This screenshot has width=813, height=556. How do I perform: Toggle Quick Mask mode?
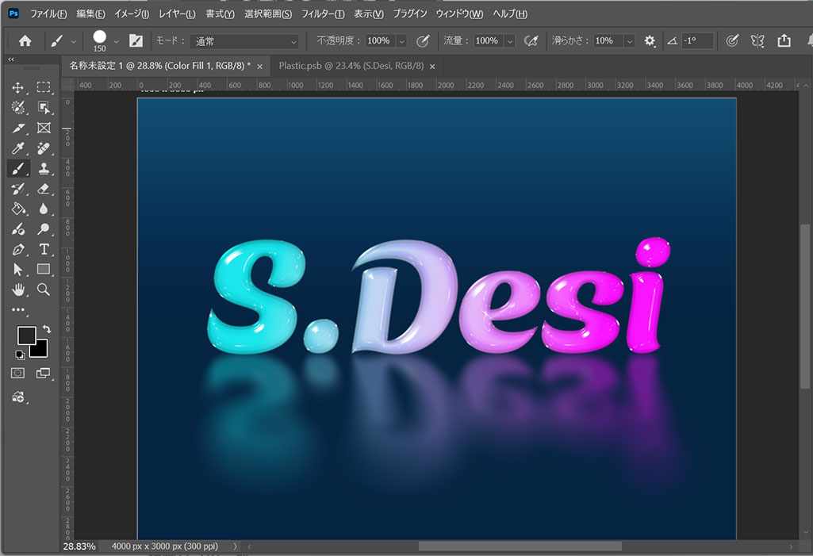[x=17, y=373]
